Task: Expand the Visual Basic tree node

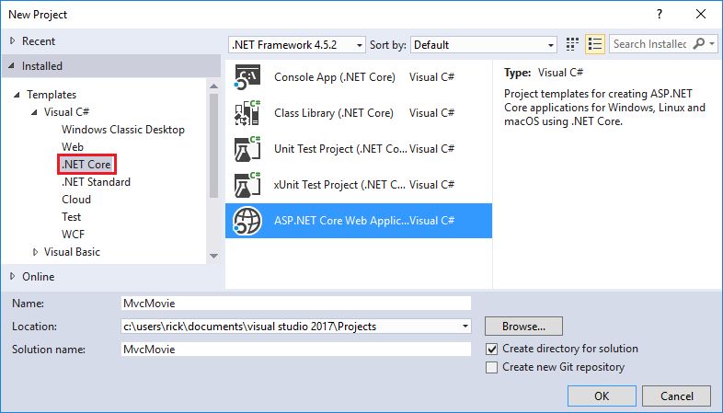Action: [x=36, y=252]
